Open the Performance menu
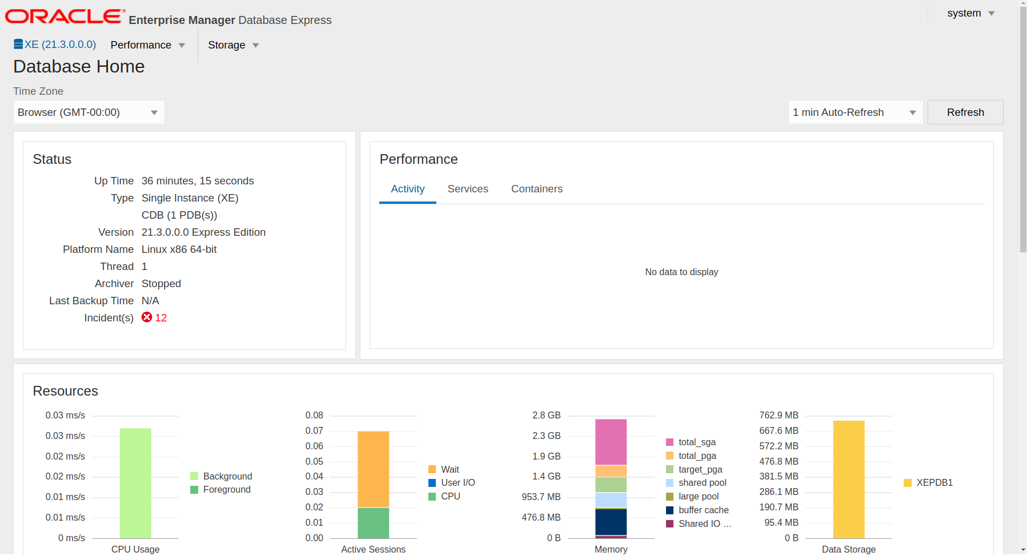The height and width of the screenshot is (560, 1027). pyautogui.click(x=147, y=45)
